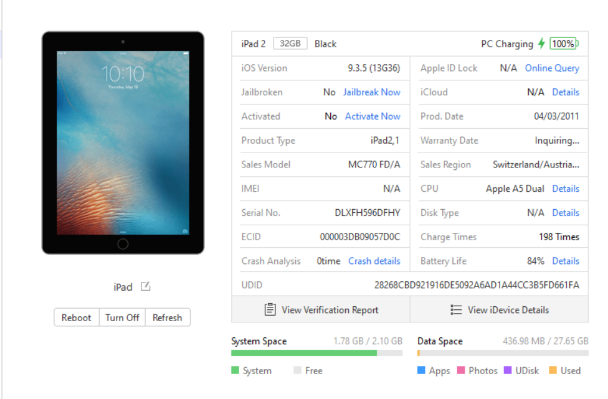Click the 100% battery indicator icon
The image size is (608, 399).
click(564, 44)
